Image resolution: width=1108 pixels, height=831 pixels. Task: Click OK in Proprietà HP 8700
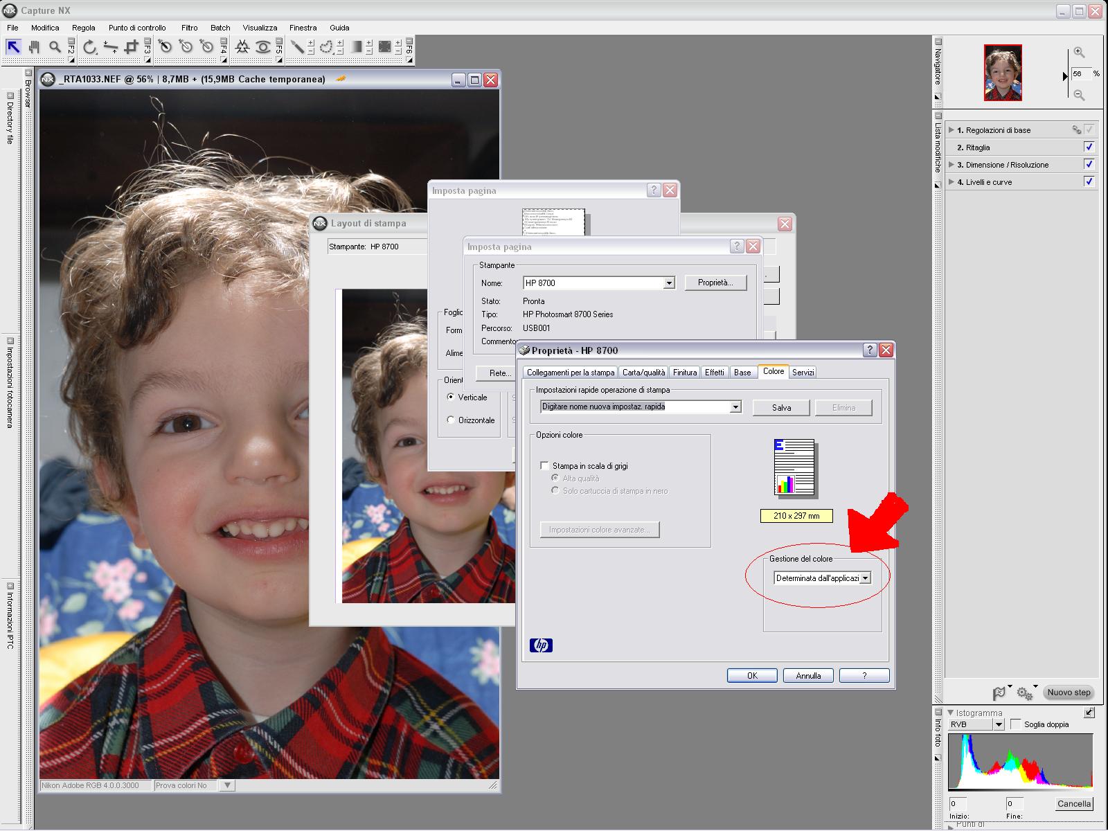point(752,676)
